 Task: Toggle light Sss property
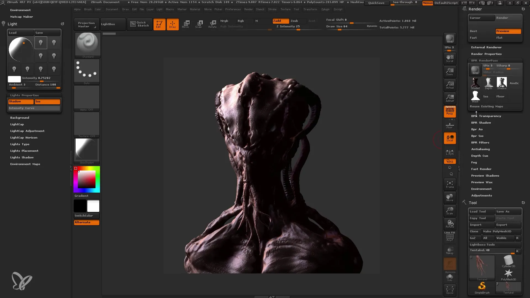tap(47, 102)
